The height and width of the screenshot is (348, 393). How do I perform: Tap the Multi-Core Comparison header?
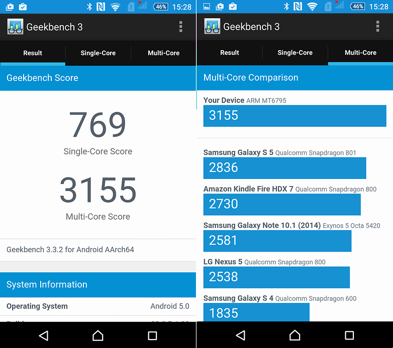pyautogui.click(x=295, y=78)
